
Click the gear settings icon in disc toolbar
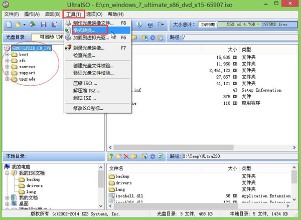tap(153, 38)
